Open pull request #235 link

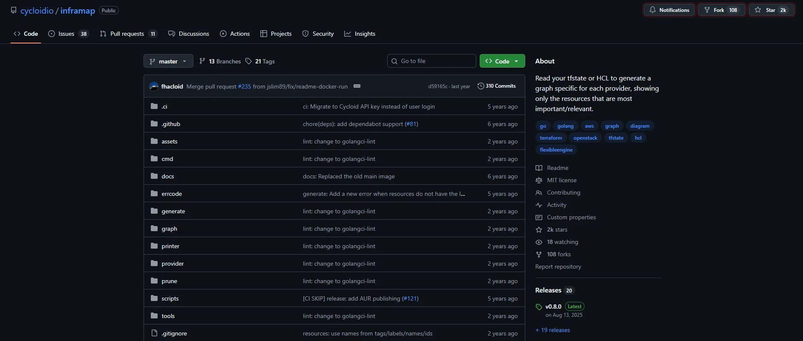(245, 86)
